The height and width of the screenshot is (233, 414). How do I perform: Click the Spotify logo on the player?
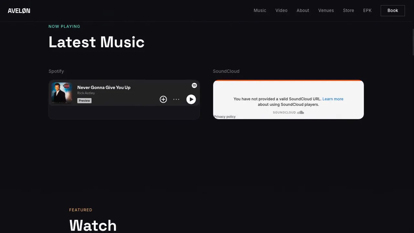tap(194, 85)
